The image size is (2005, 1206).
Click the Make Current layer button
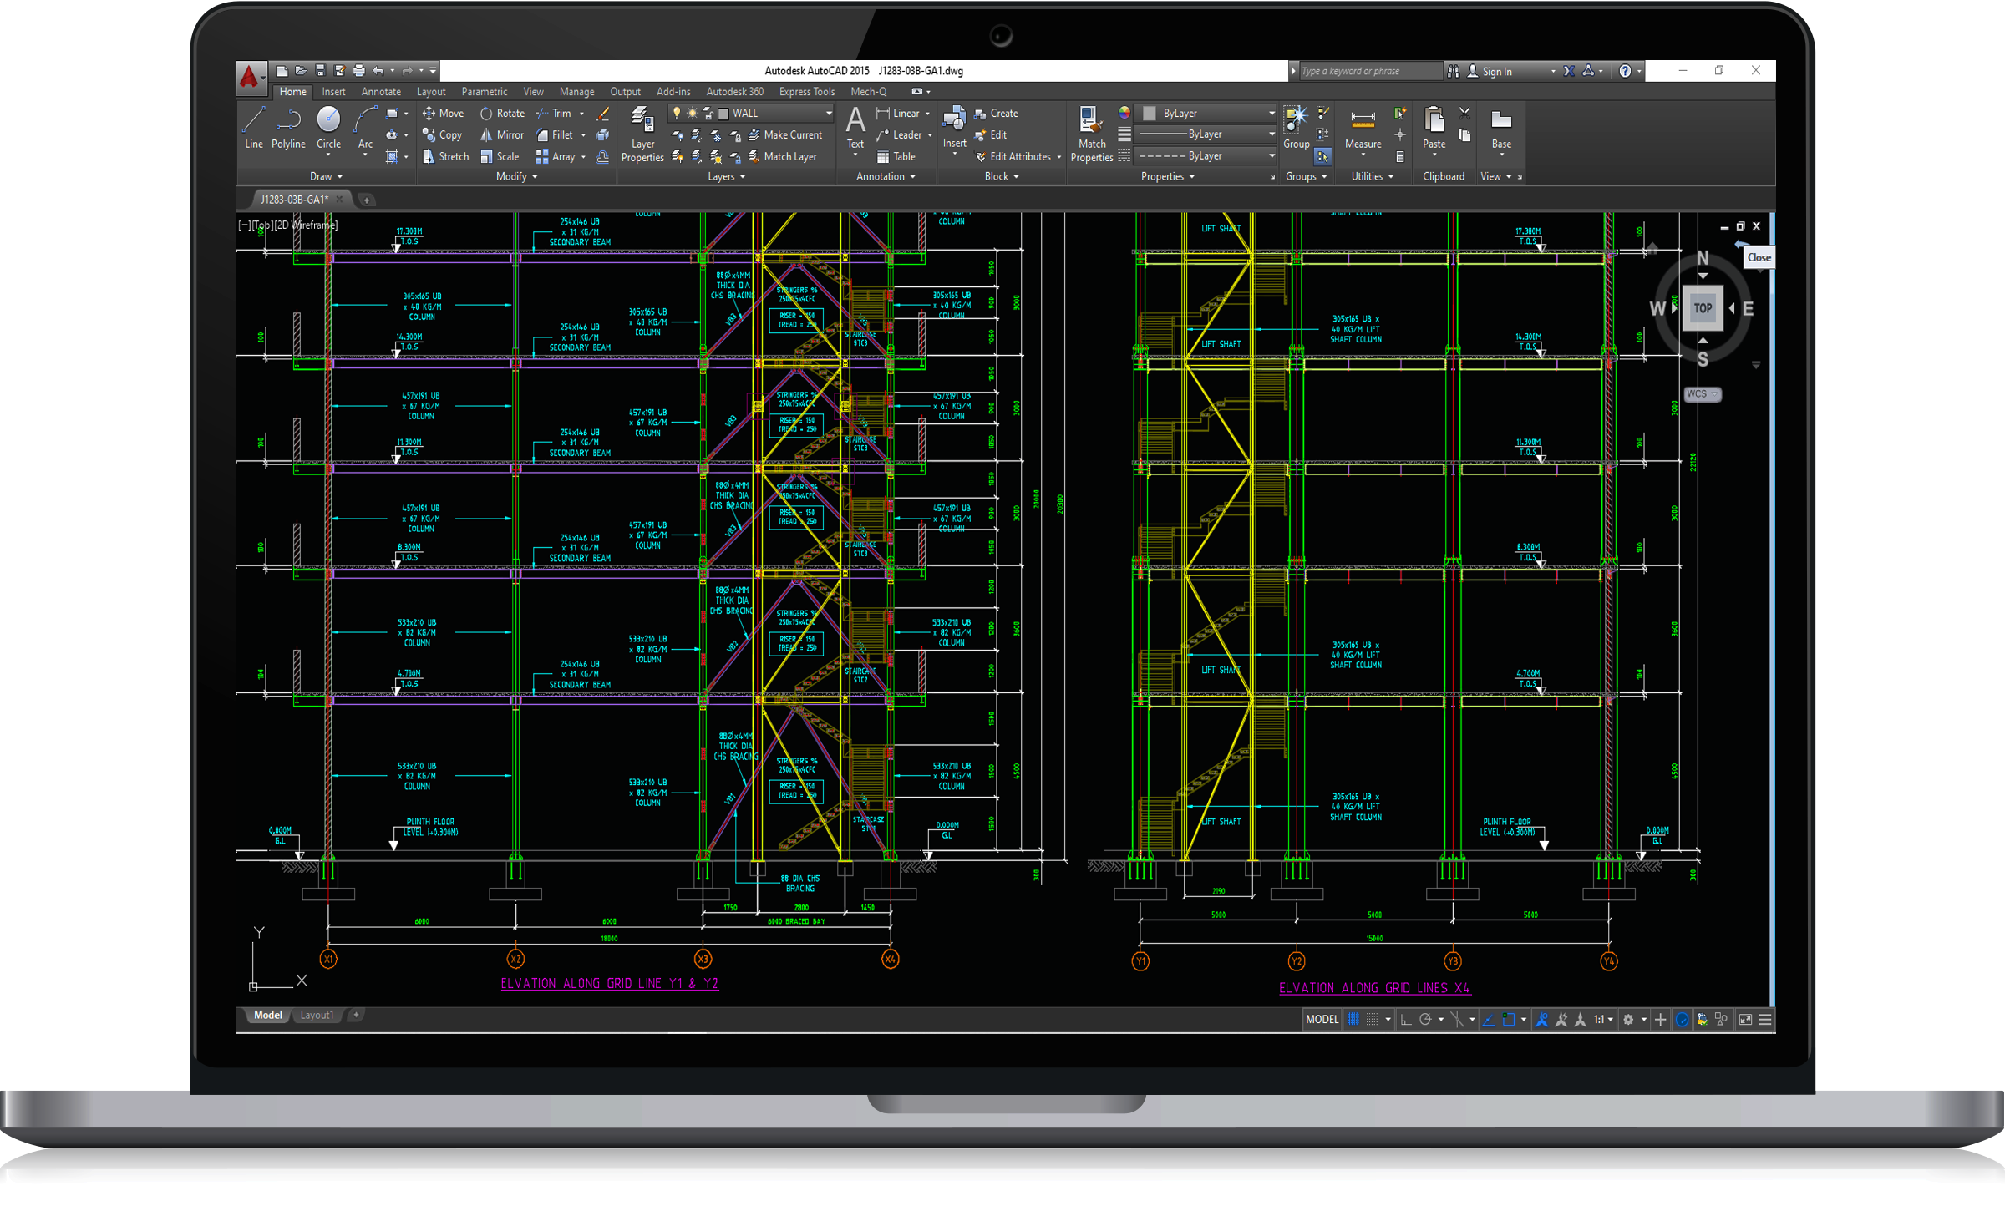pos(785,134)
